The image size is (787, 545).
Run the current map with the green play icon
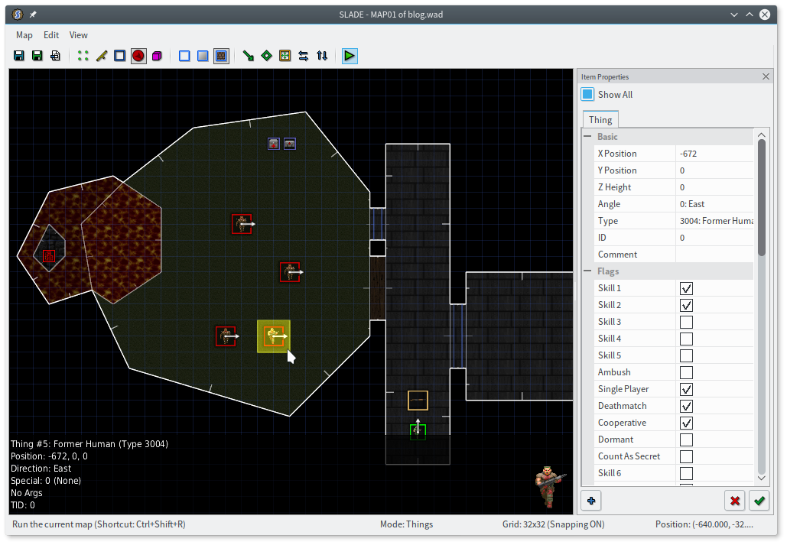click(x=350, y=56)
